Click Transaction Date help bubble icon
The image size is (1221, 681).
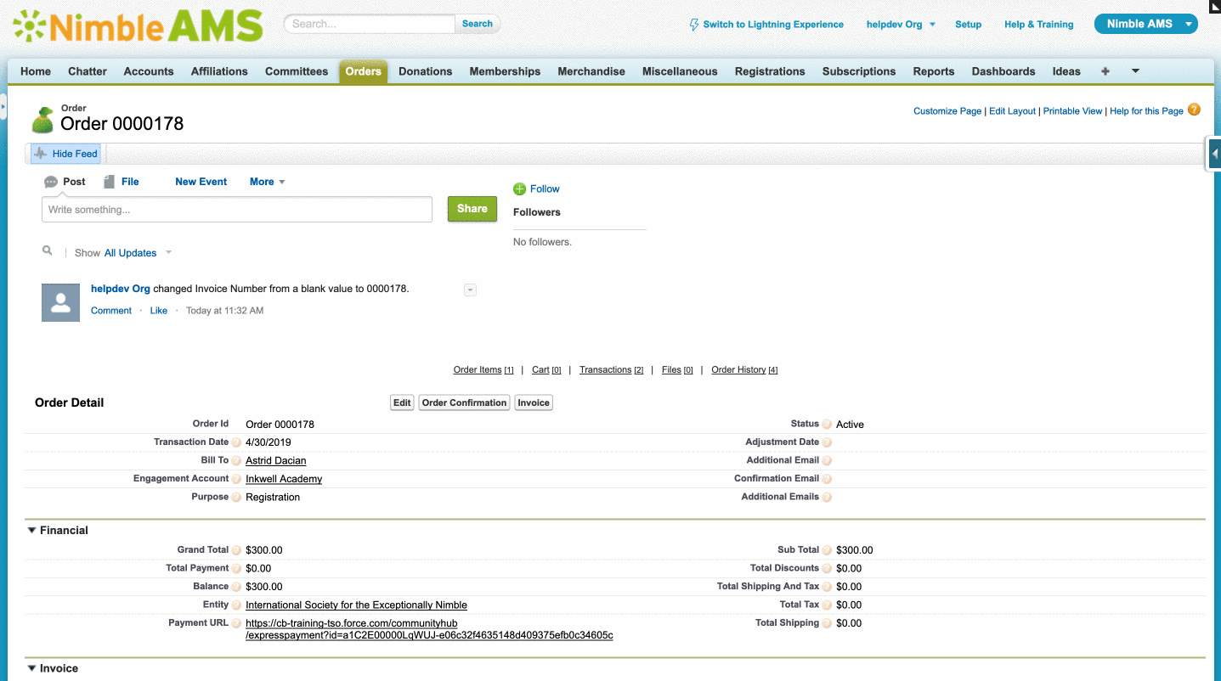point(236,442)
